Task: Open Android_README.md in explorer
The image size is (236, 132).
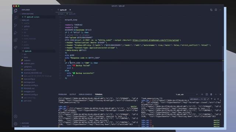Action: click(x=33, y=73)
